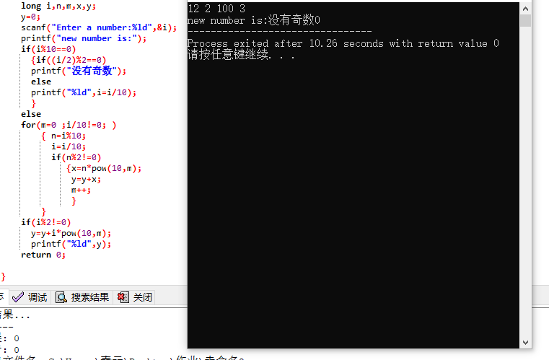Click the line y=y+i*pow(10,m);
Viewport: 549px width, 360px height.
pyautogui.click(x=71, y=233)
